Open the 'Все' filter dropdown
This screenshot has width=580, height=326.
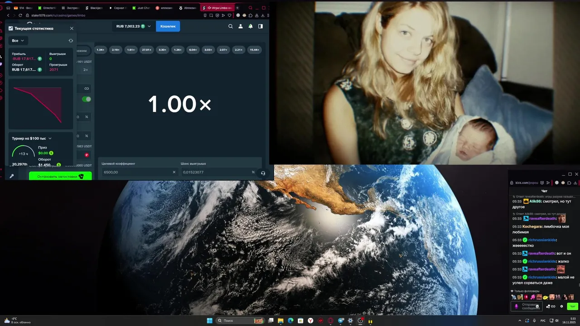pos(18,41)
